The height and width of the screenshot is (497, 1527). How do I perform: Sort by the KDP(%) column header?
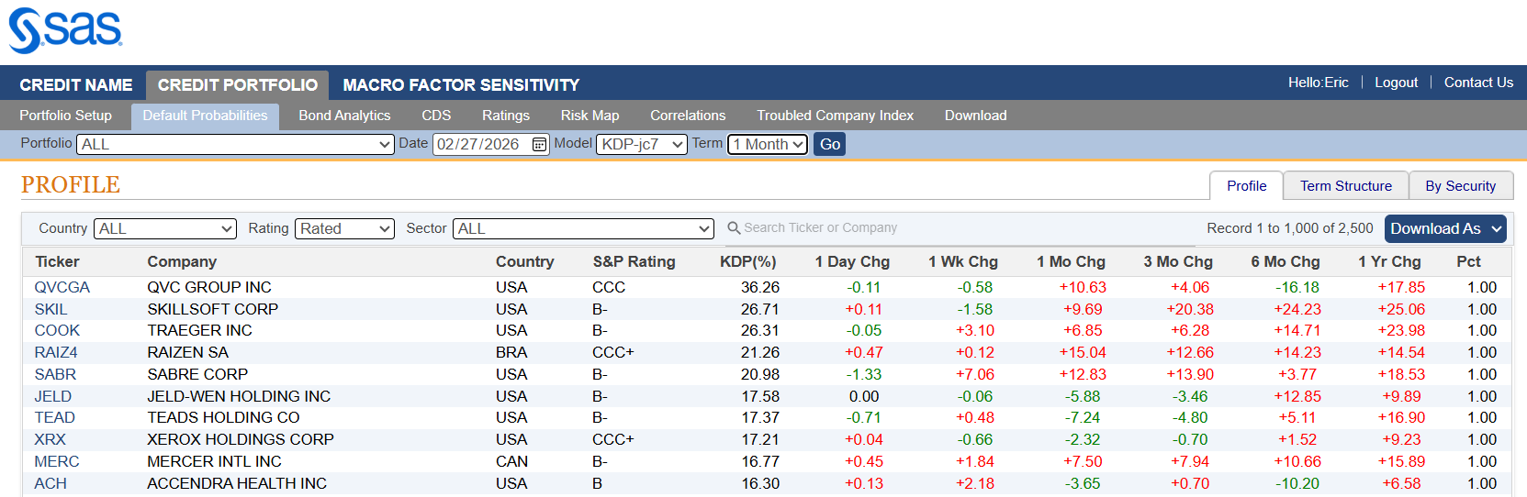tap(747, 262)
